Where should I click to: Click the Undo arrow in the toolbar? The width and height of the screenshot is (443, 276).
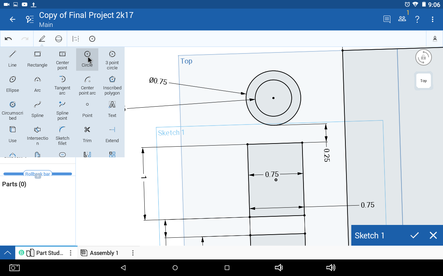pos(8,39)
